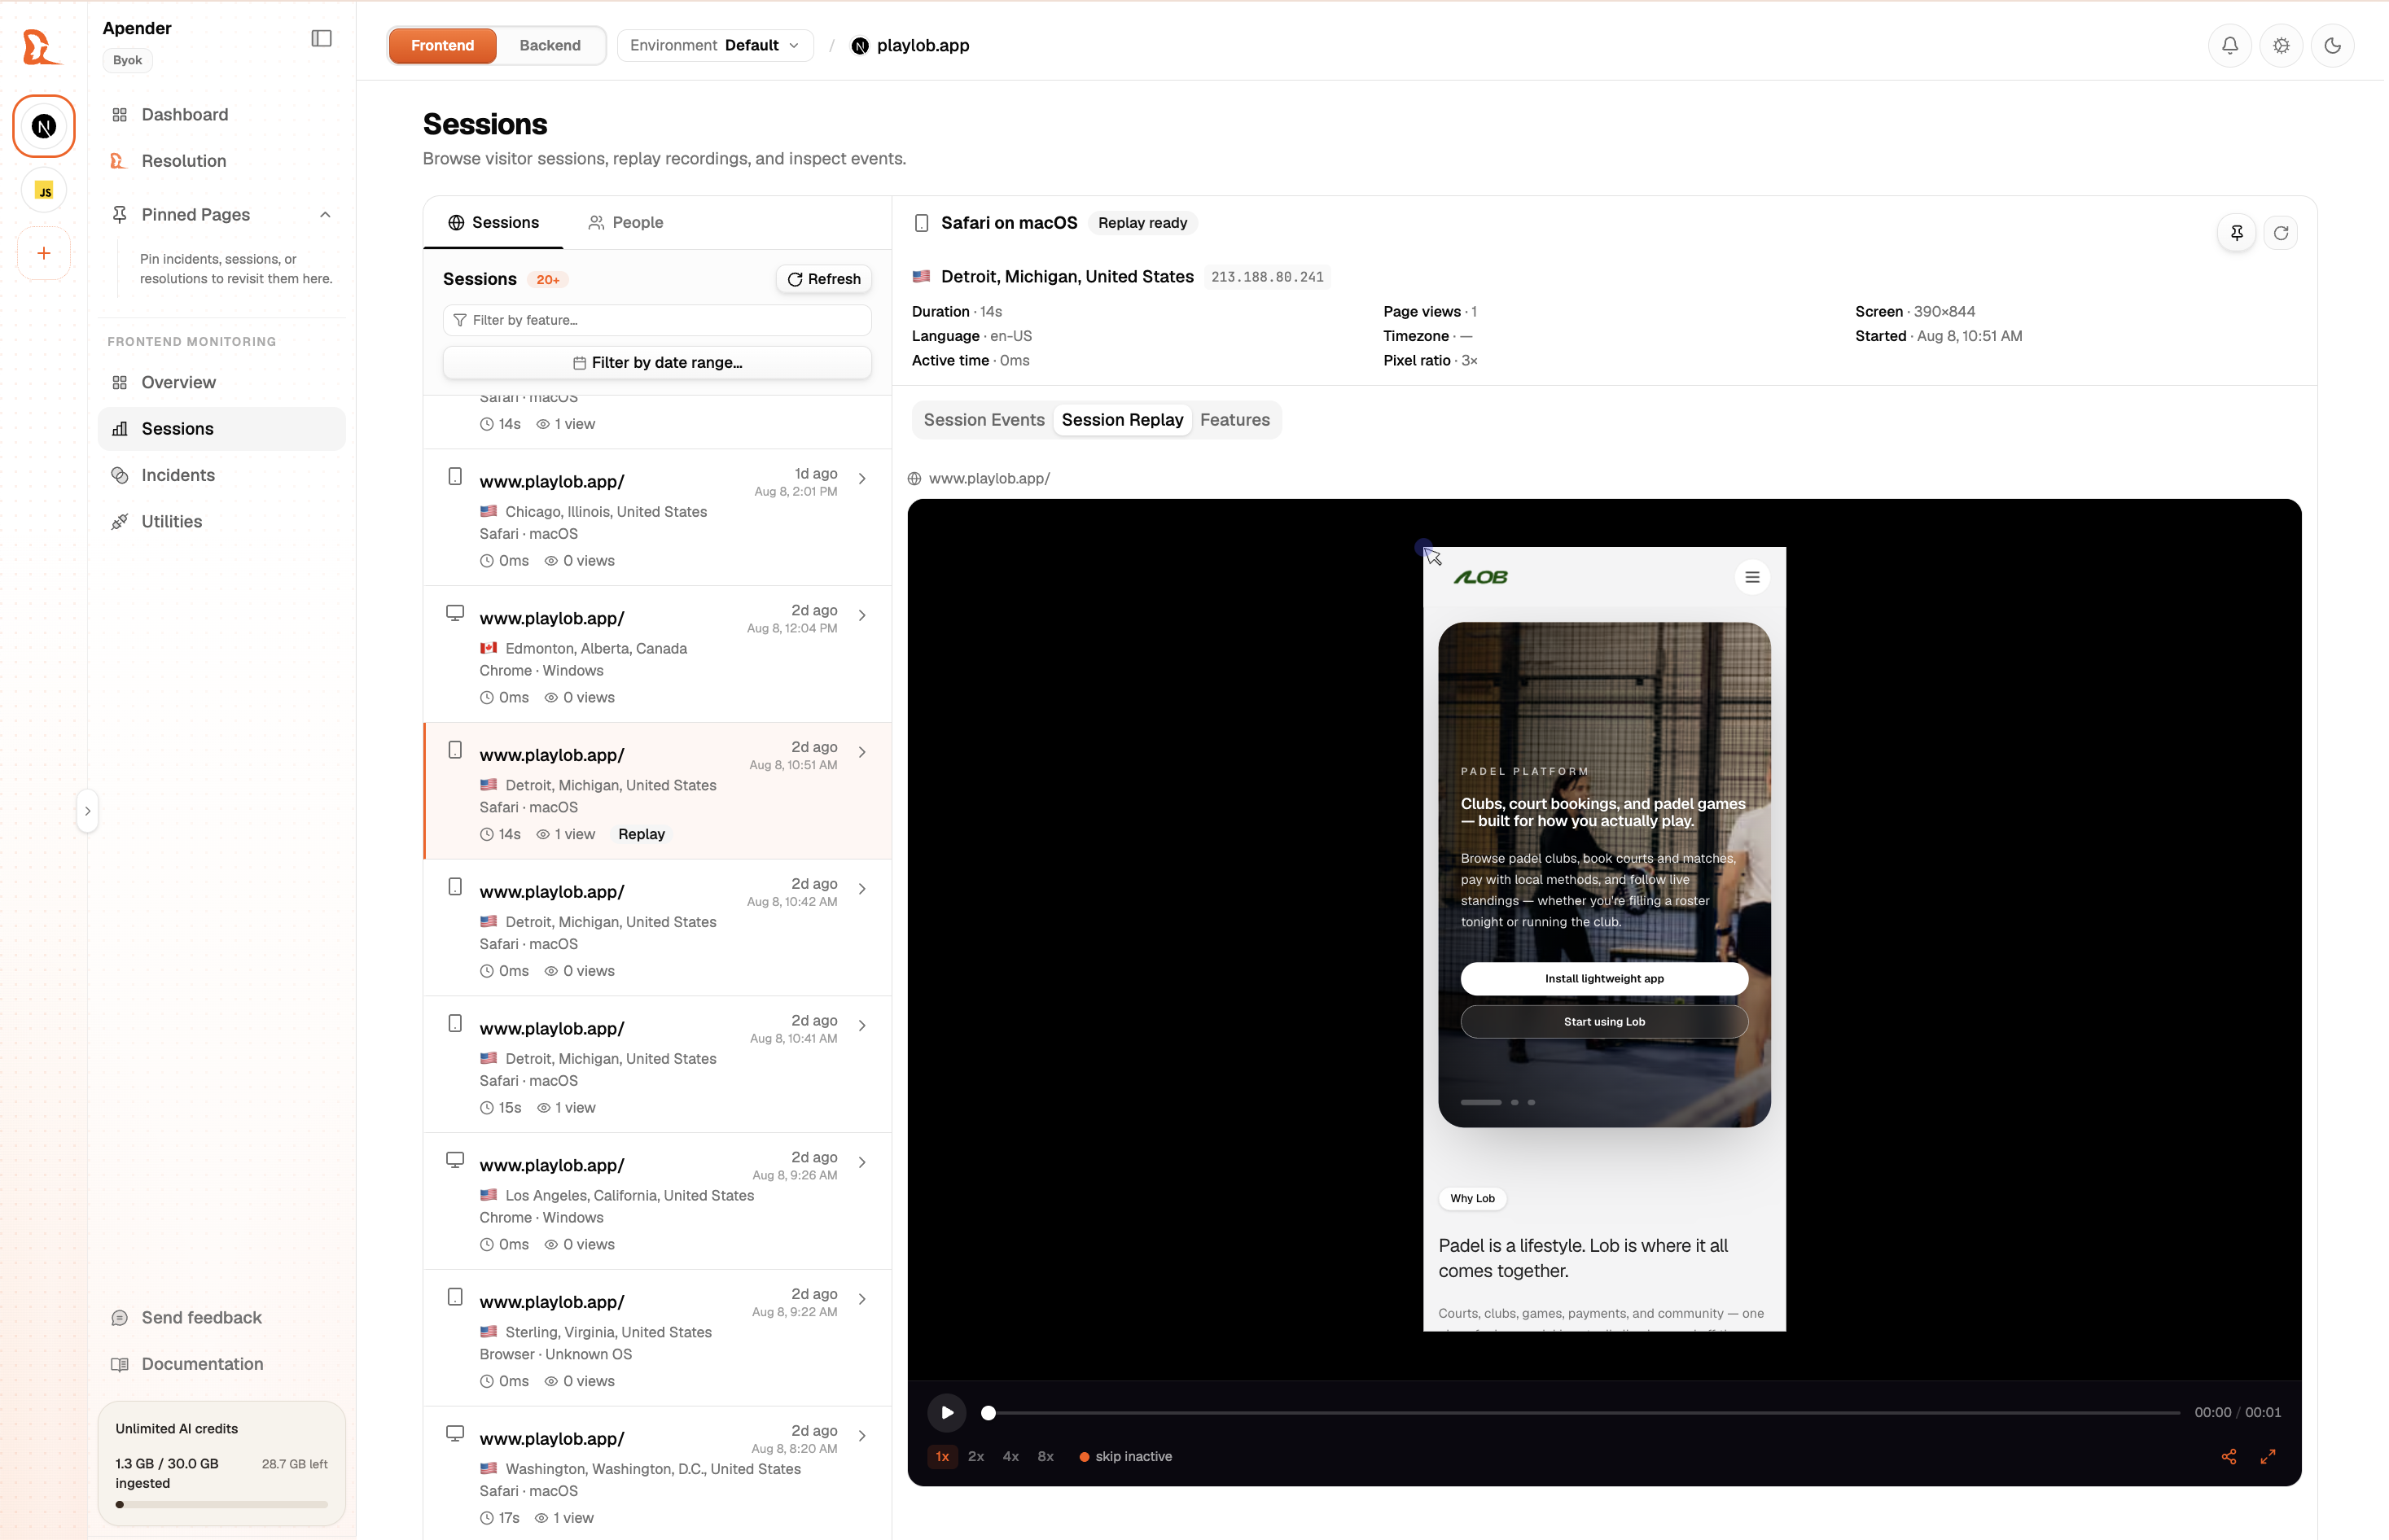This screenshot has height=1540, width=2389.
Task: Open Edmonton, Alberta session chevron
Action: pos(862,616)
